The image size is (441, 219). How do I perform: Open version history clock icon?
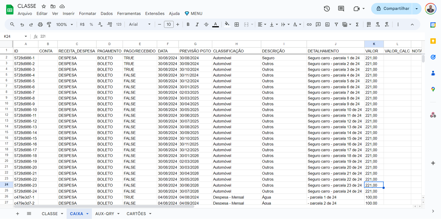coord(327,9)
